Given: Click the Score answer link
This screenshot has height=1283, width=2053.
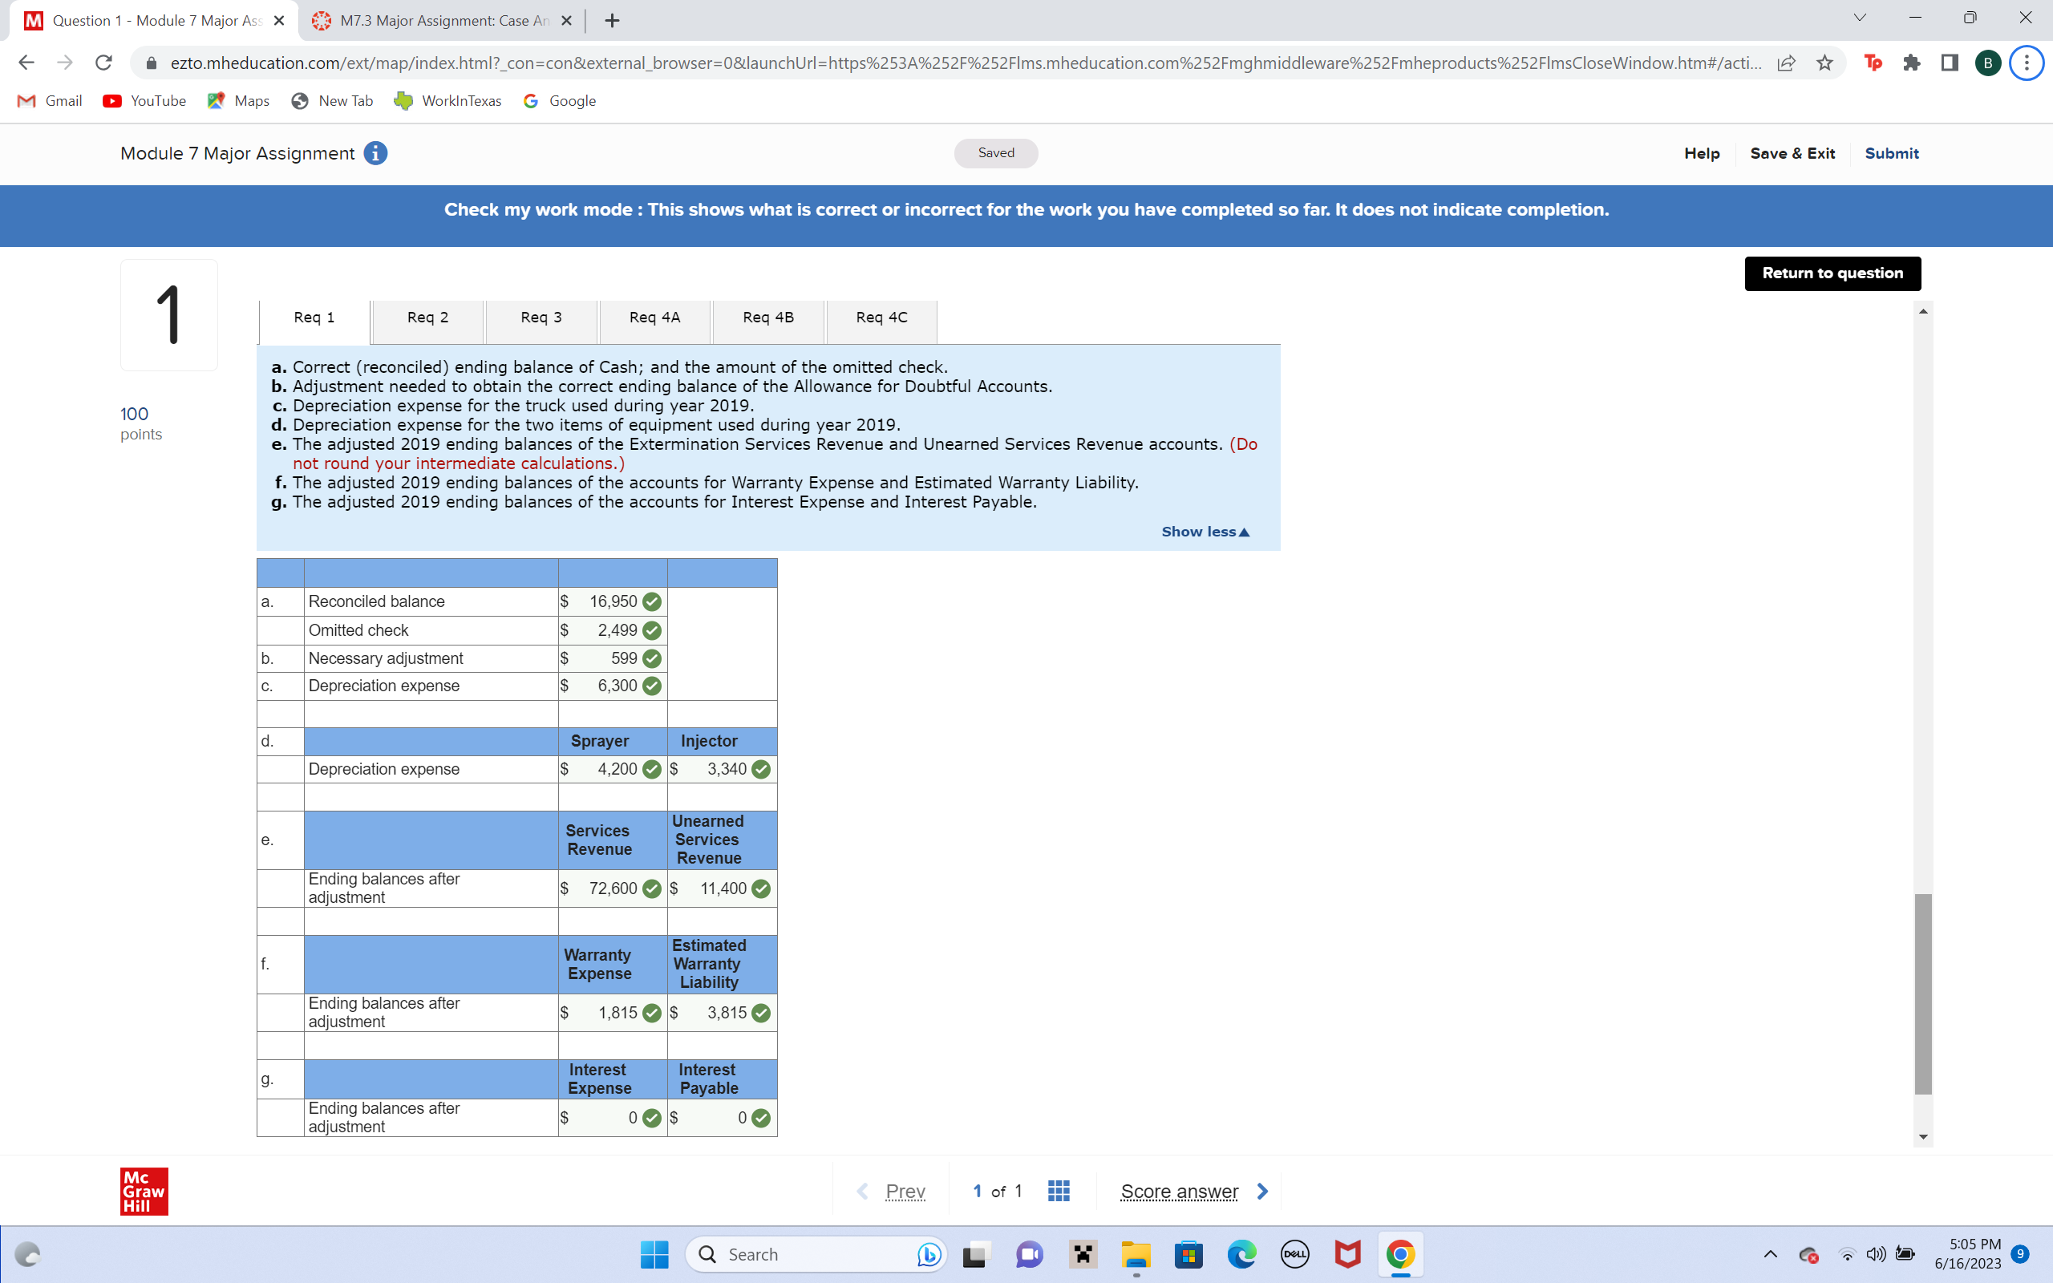Looking at the screenshot, I should click(x=1179, y=1192).
